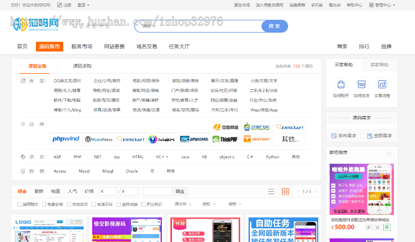Select the phpCMS brand logo
The width and height of the screenshot is (415, 242).
point(194,139)
